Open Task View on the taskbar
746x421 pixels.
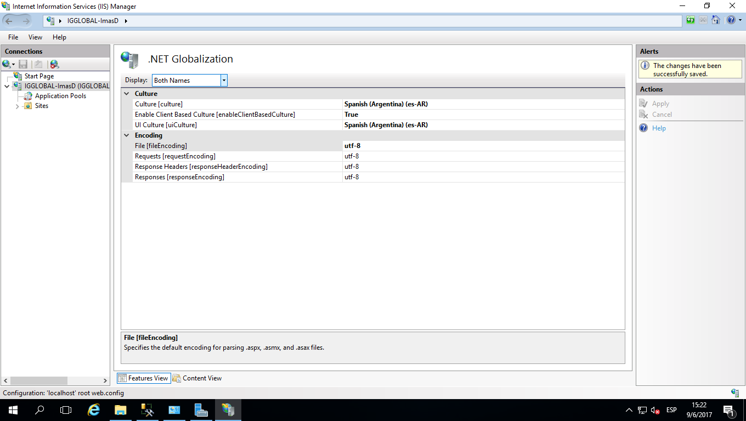click(66, 410)
